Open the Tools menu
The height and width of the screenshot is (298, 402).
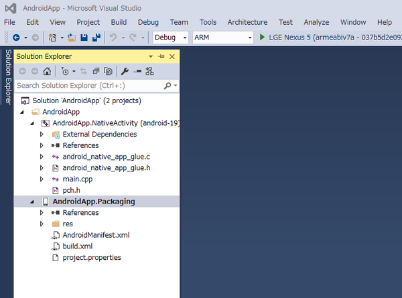(x=208, y=22)
